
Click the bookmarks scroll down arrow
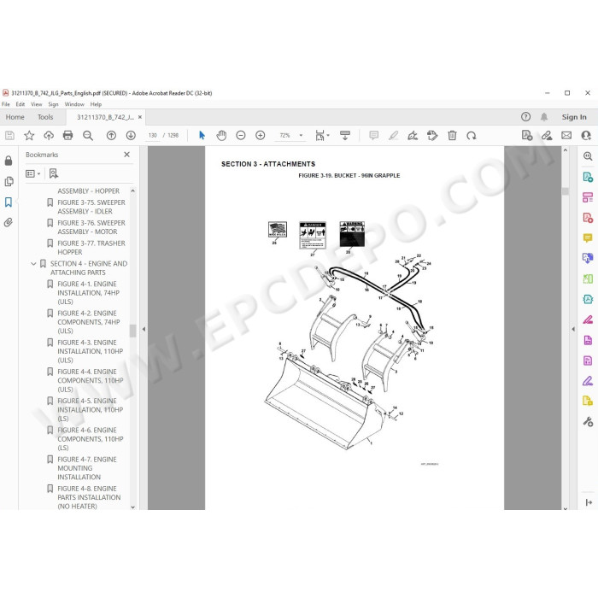[x=132, y=507]
